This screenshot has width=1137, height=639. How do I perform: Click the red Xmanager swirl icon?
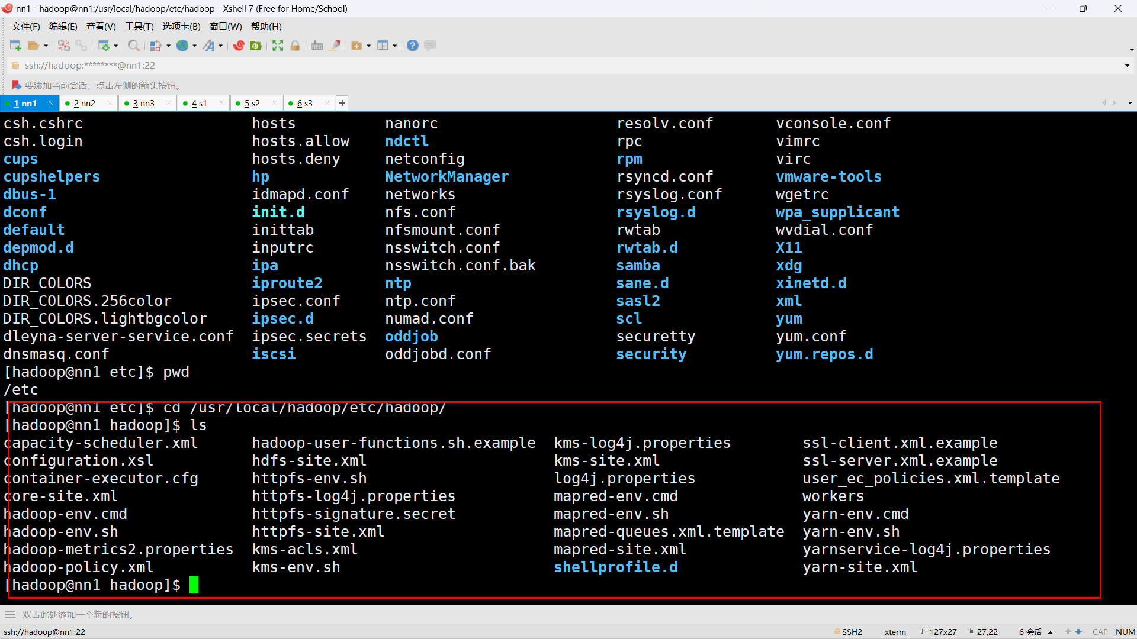pos(239,46)
